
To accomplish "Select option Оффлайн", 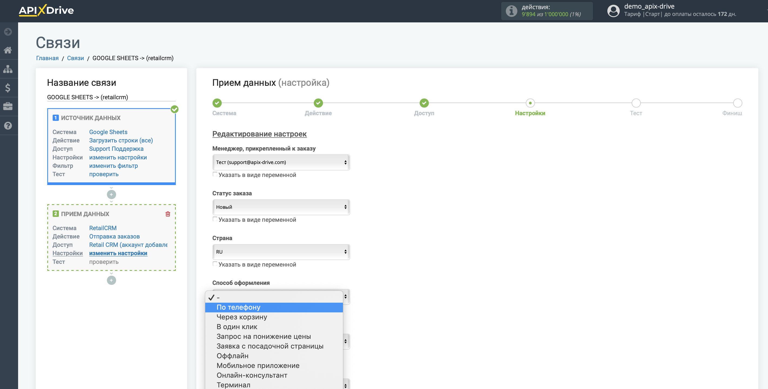I will pyautogui.click(x=274, y=356).
